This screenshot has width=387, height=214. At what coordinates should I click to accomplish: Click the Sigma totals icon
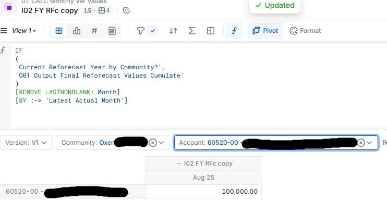click(192, 31)
